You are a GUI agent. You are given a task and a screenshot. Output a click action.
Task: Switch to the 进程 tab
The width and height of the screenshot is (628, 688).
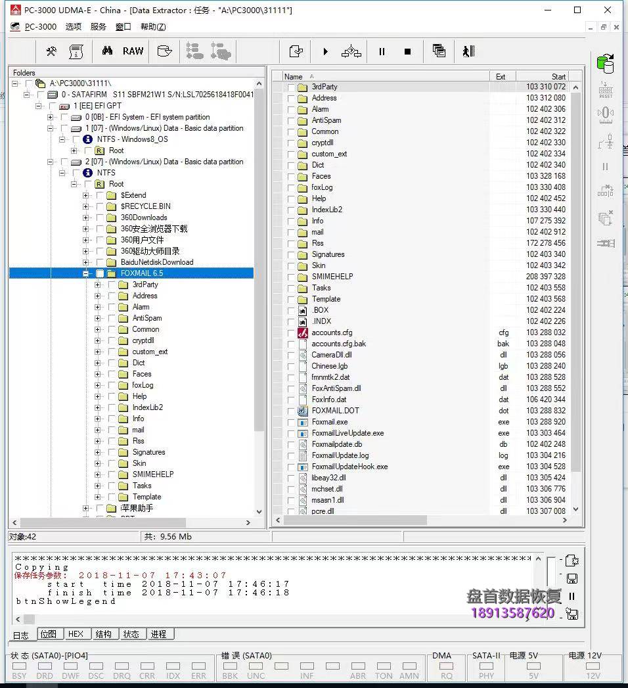[x=159, y=634]
